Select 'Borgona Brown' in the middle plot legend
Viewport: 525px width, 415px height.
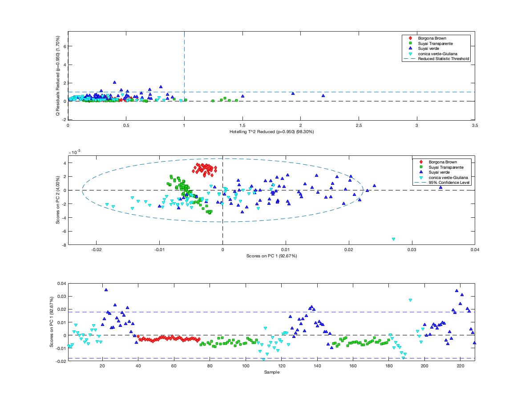[x=443, y=162]
